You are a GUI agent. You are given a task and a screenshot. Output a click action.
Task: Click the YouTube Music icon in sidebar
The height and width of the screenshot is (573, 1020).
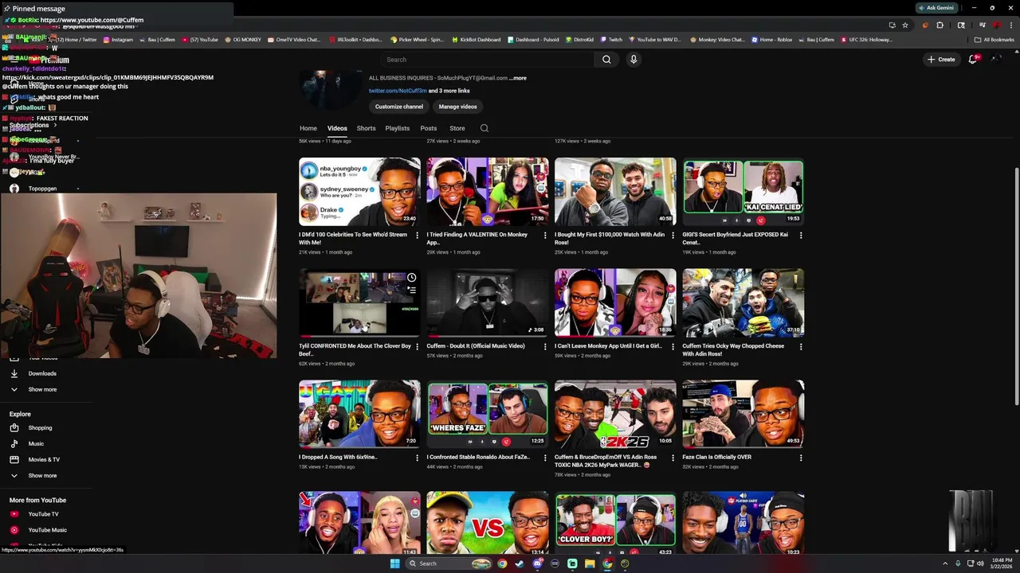tap(14, 530)
